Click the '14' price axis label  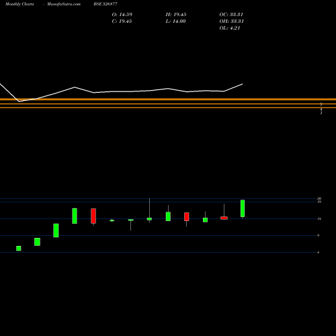point(319,219)
